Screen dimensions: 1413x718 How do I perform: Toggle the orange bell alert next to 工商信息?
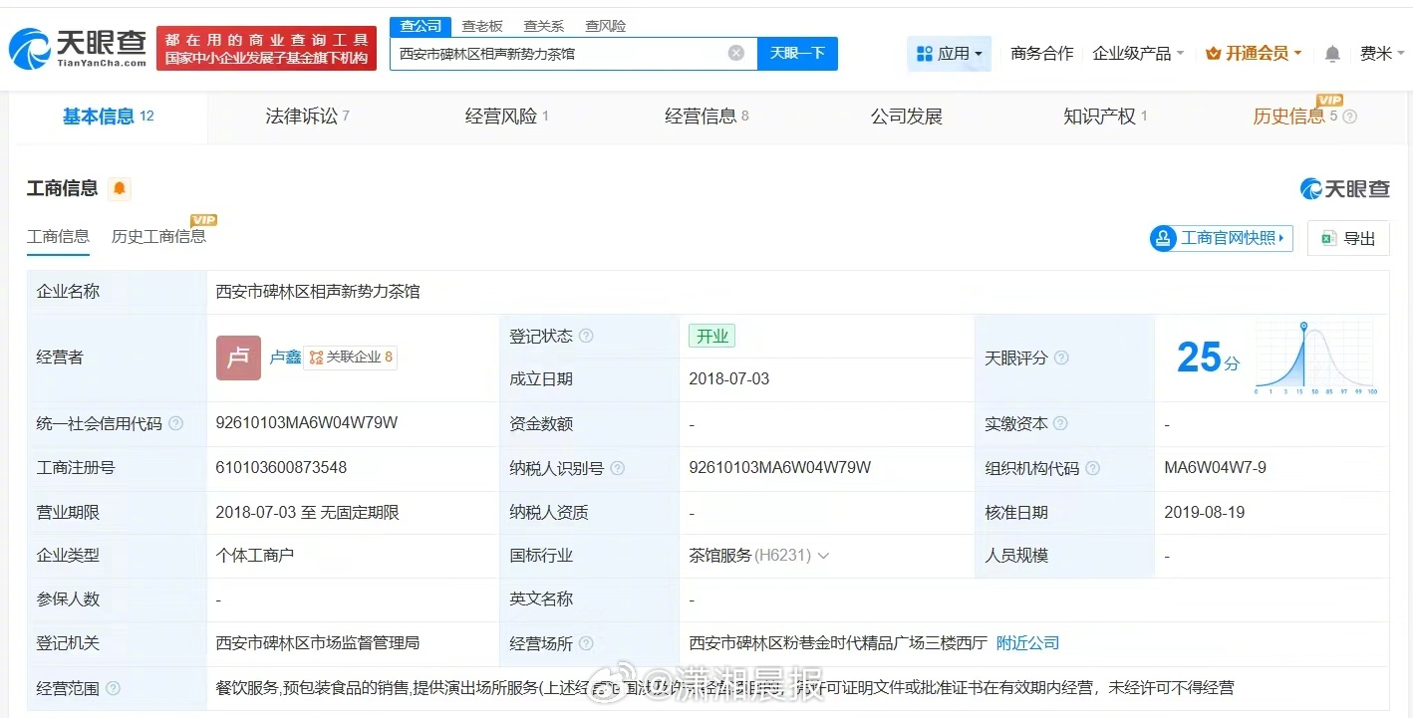120,188
